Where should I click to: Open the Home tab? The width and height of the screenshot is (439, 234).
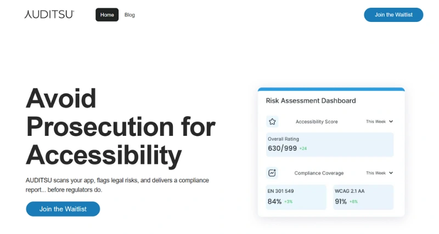pos(107,15)
